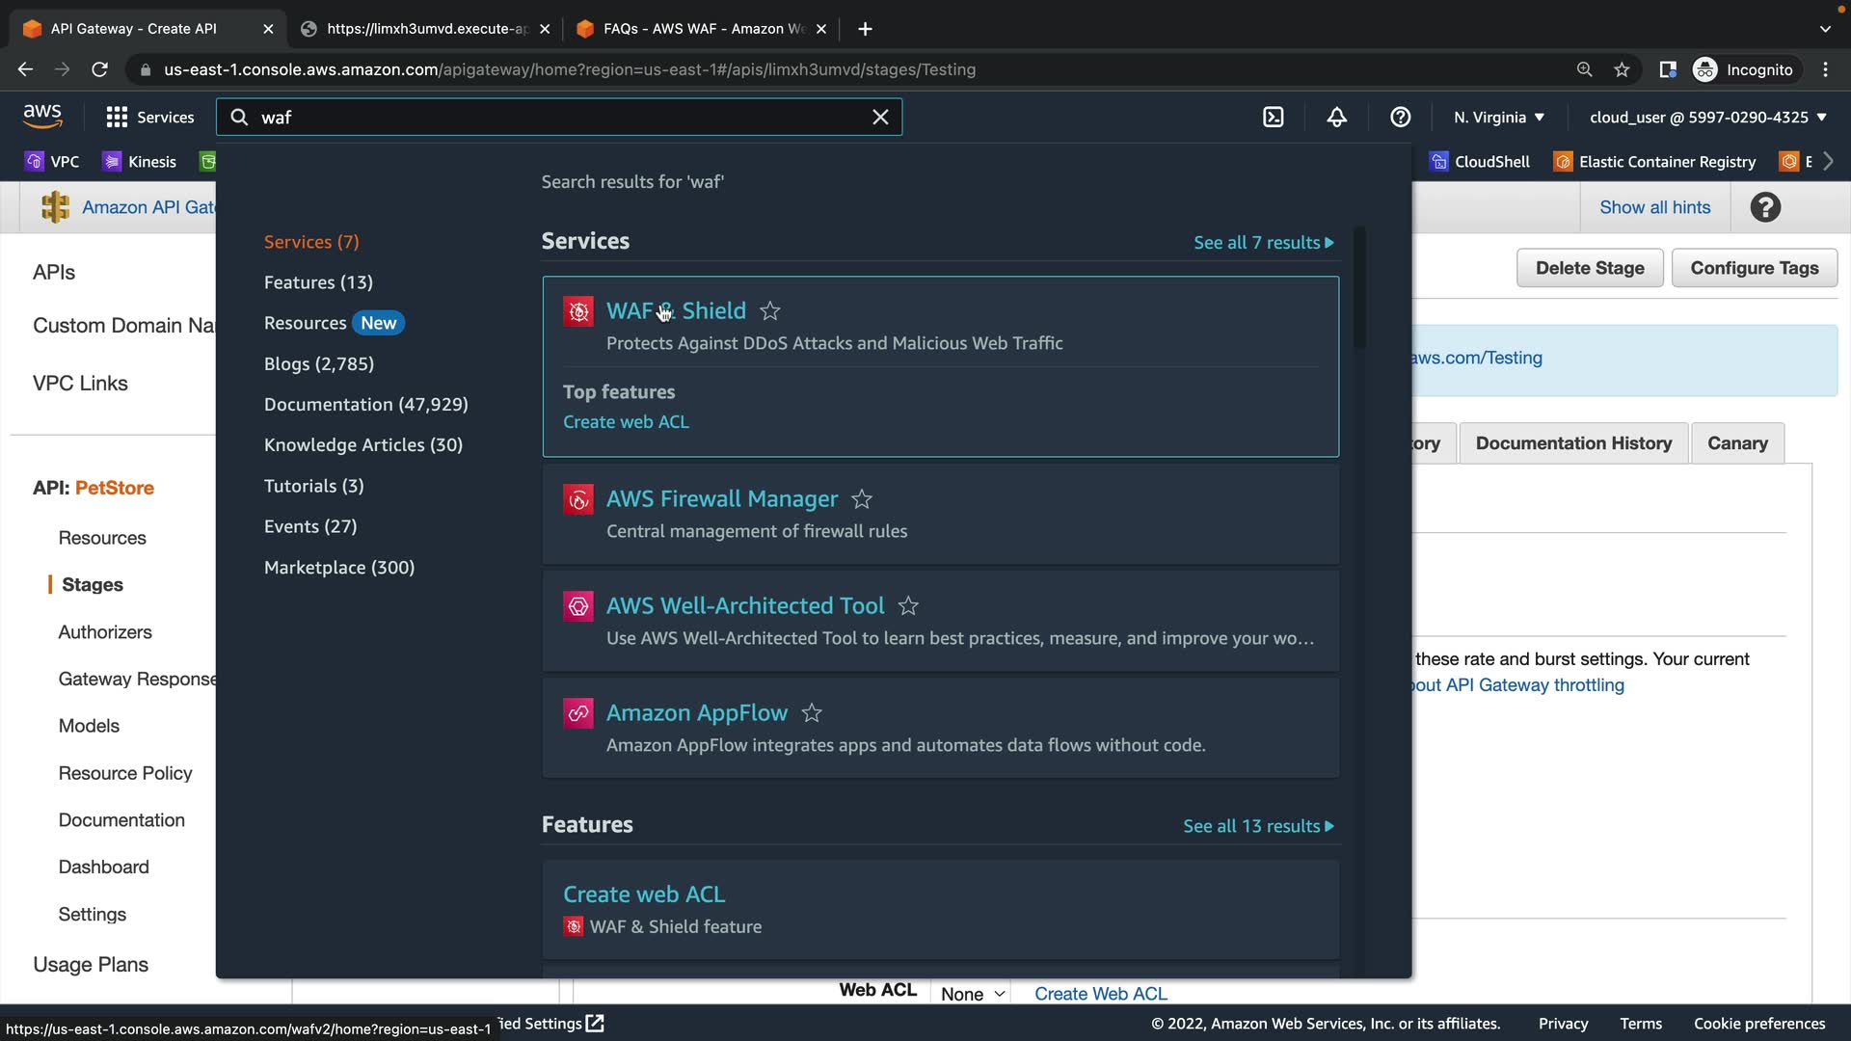The image size is (1851, 1041).
Task: Click the Delete Stage button
Action: click(x=1590, y=268)
